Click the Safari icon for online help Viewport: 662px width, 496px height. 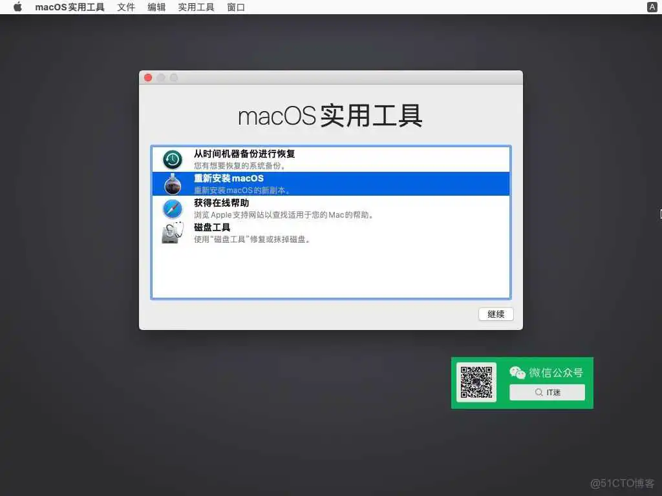(x=171, y=207)
